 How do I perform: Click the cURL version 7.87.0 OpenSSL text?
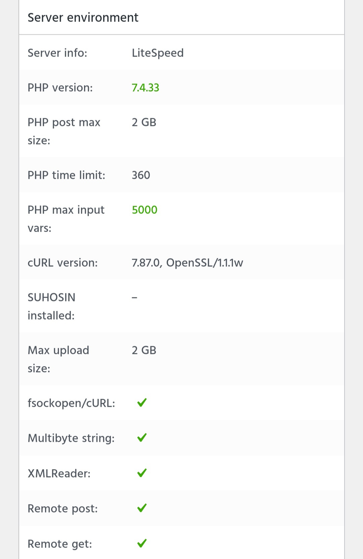point(187,263)
